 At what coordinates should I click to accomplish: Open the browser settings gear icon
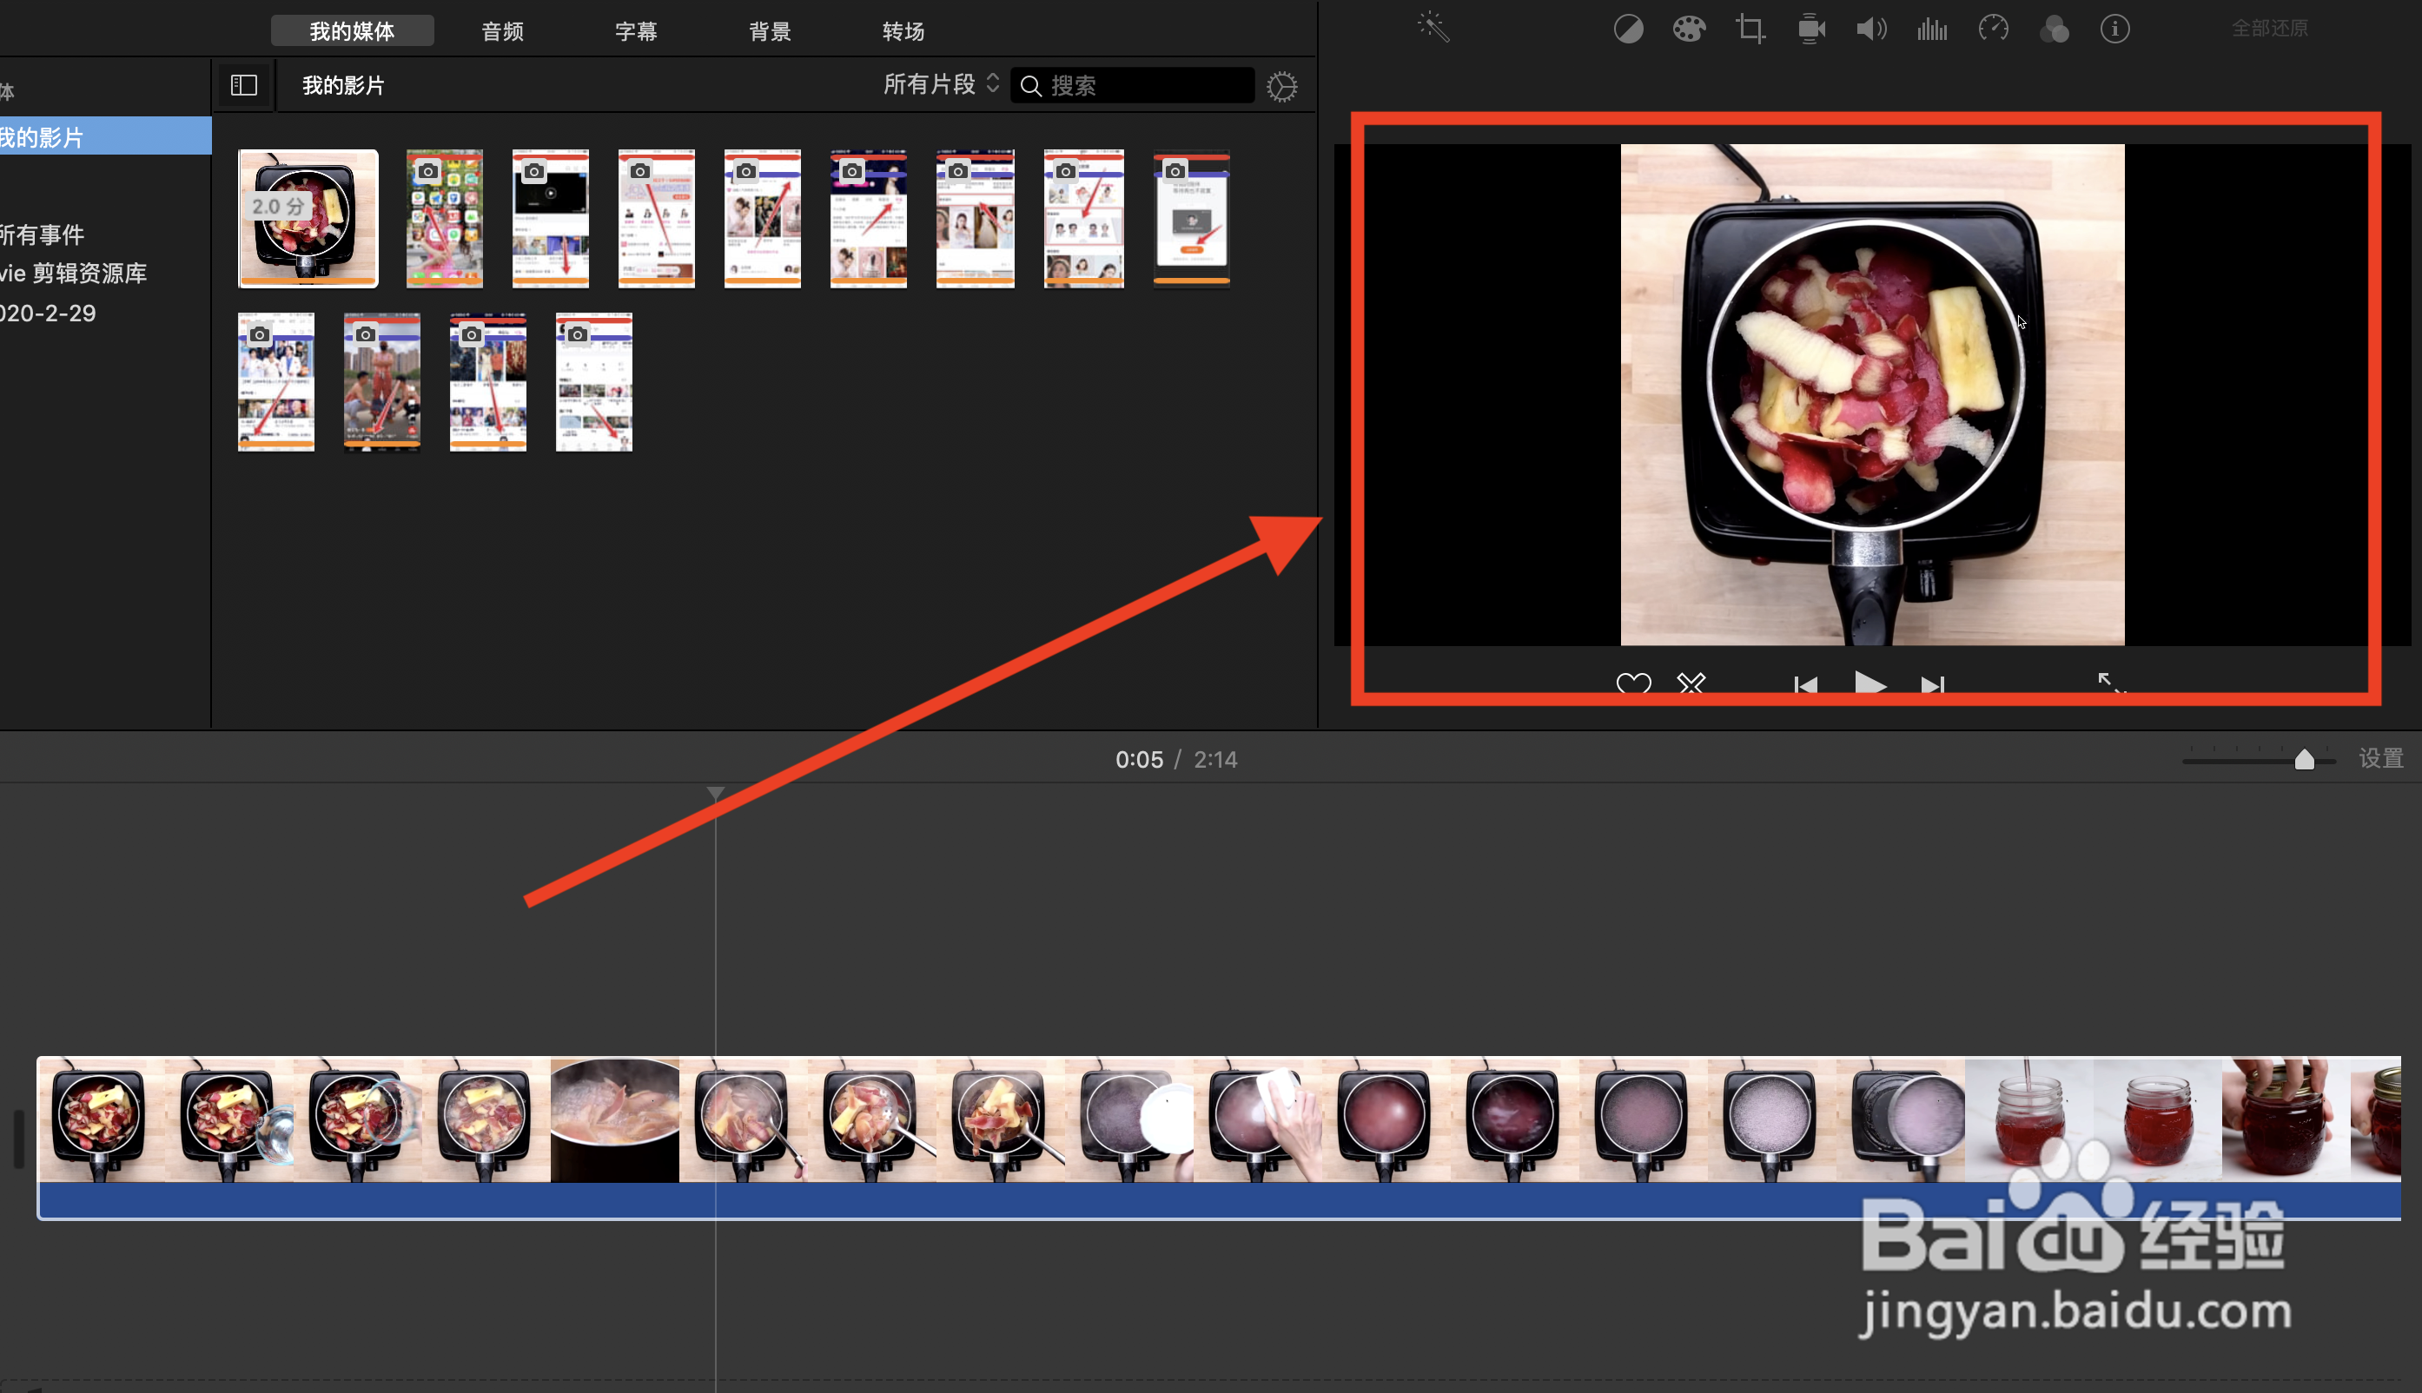pos(1282,86)
